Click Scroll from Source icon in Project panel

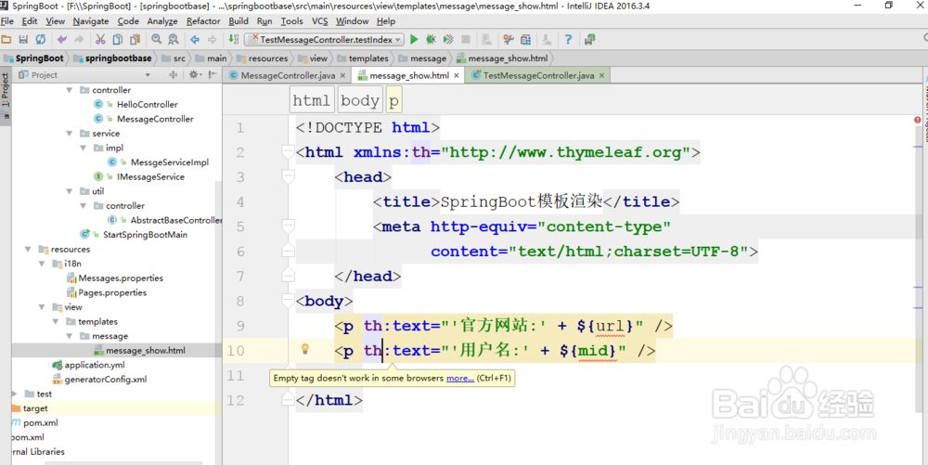(173, 75)
